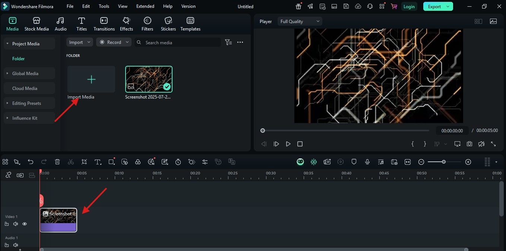Click the gift box icon
Screen dimensions: 506x251
pos(298,6)
